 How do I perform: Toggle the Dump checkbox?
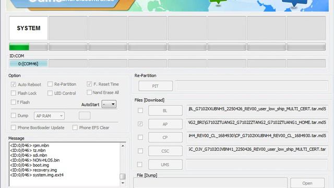(x=14, y=115)
